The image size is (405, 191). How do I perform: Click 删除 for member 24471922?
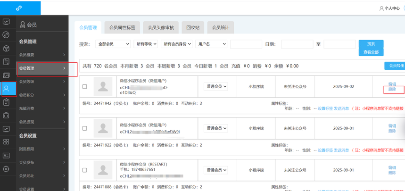pyautogui.click(x=392, y=131)
